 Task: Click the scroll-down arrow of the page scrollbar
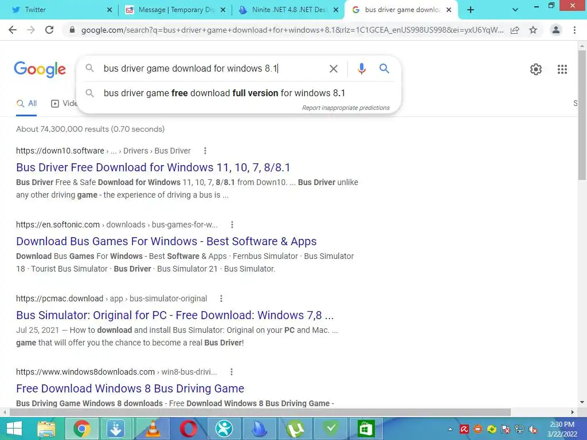(x=581, y=402)
